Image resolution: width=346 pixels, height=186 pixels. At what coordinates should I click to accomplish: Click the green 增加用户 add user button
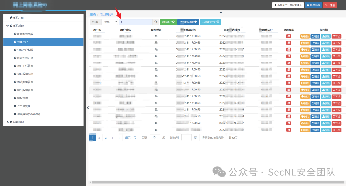click(x=168, y=22)
